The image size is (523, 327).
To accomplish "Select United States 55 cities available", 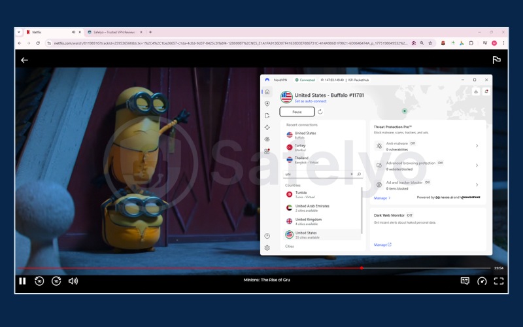I will click(322, 235).
